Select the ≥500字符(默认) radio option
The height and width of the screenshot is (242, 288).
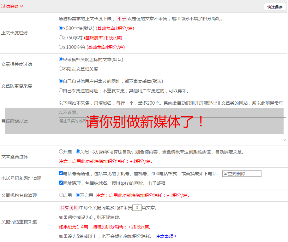[61, 28]
